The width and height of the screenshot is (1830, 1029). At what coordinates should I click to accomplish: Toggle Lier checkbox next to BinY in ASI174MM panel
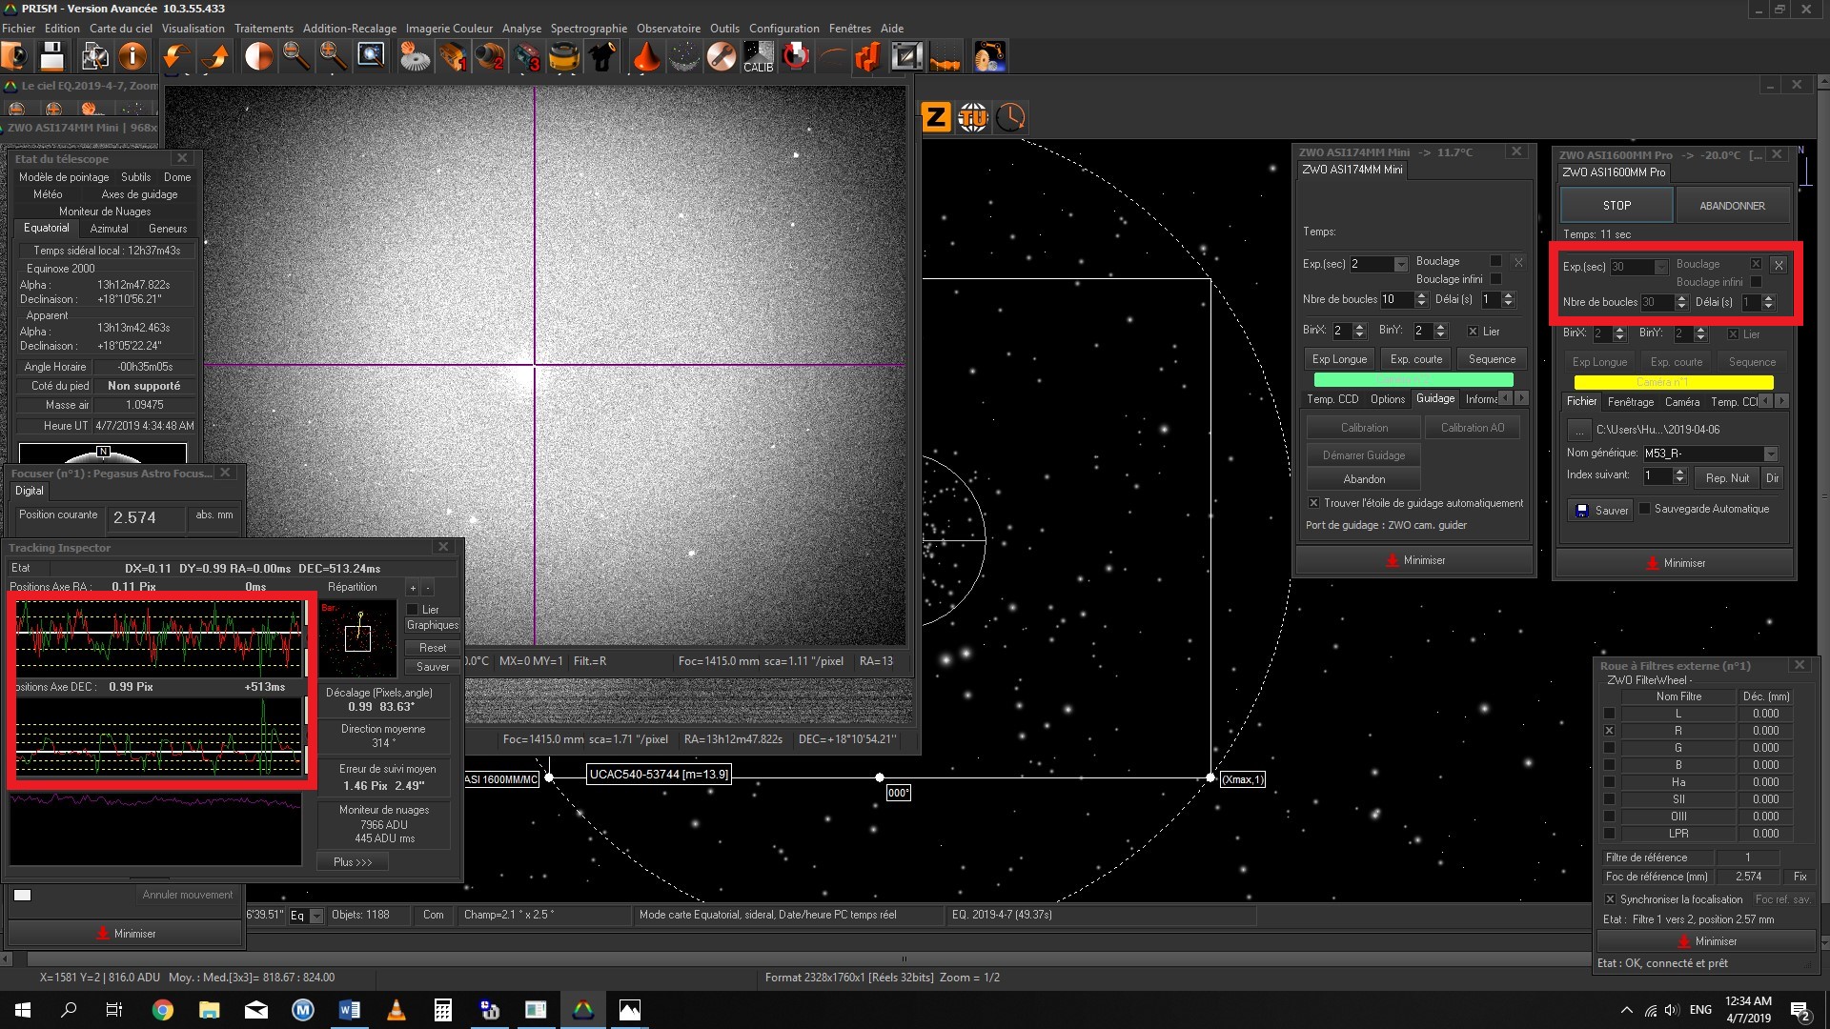pyautogui.click(x=1473, y=332)
